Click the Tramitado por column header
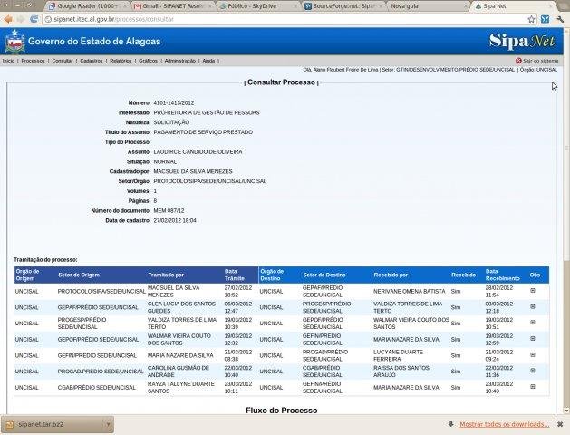570x435 pixels. point(166,275)
